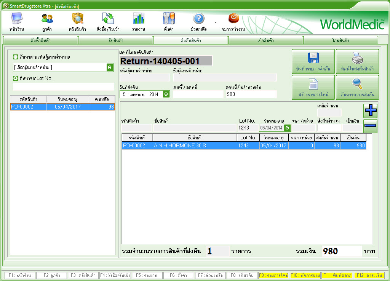Select search by Lot No. option

[16, 78]
